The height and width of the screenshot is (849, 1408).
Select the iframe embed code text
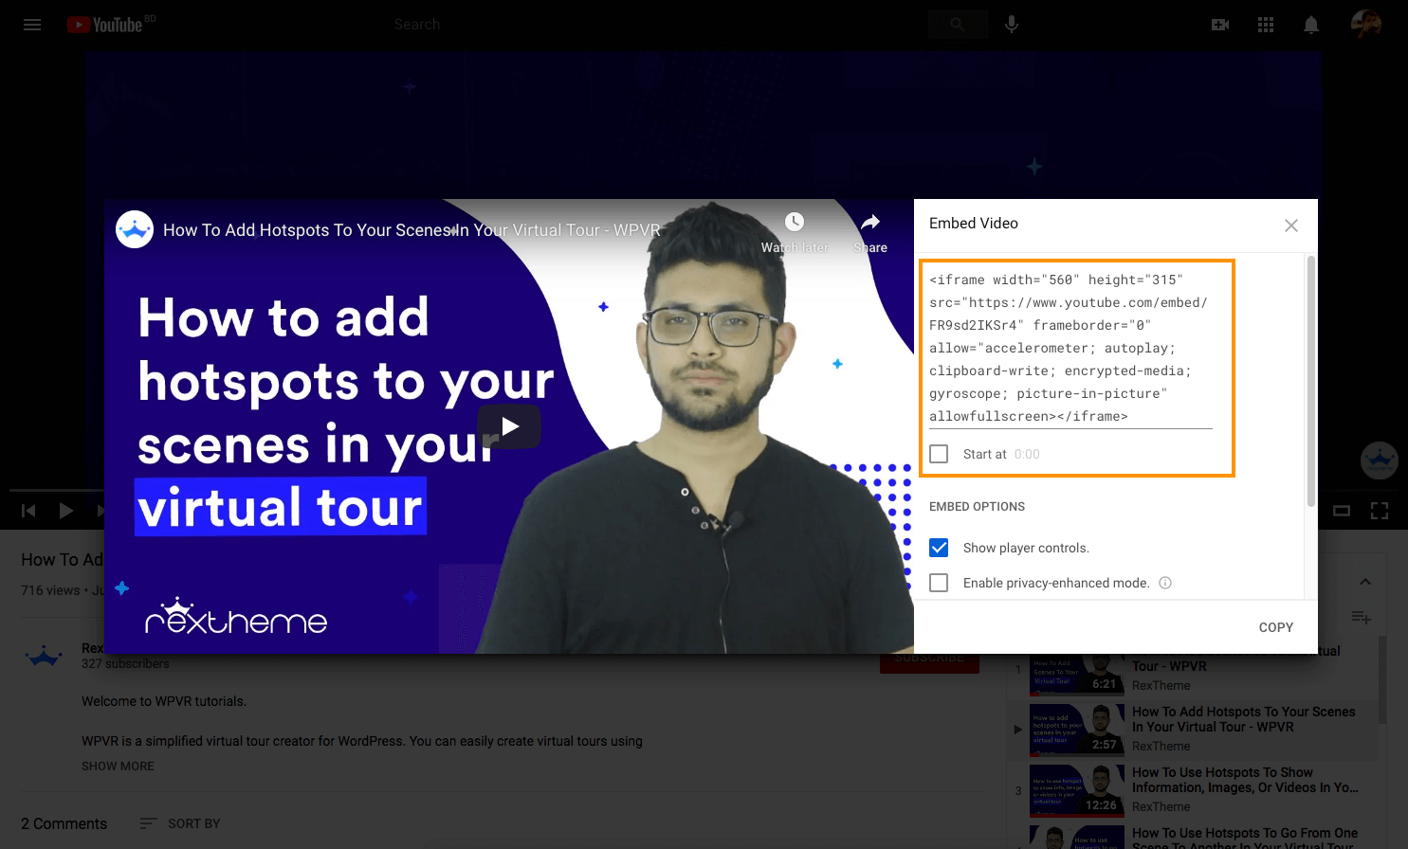1070,348
